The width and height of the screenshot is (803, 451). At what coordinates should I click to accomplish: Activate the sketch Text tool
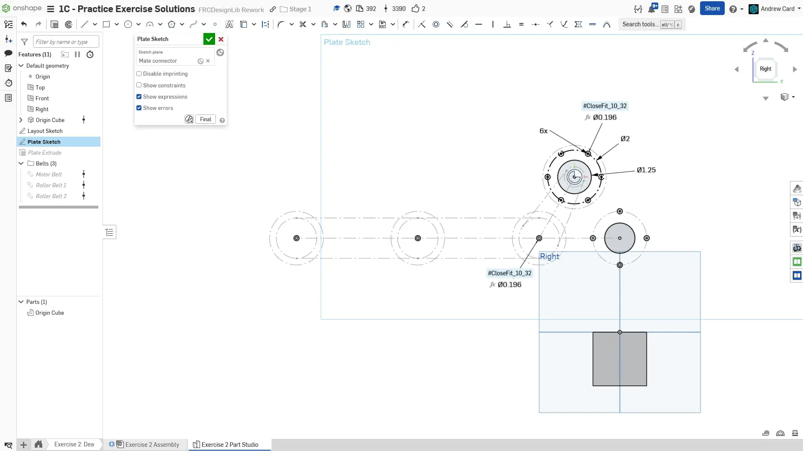click(x=229, y=24)
